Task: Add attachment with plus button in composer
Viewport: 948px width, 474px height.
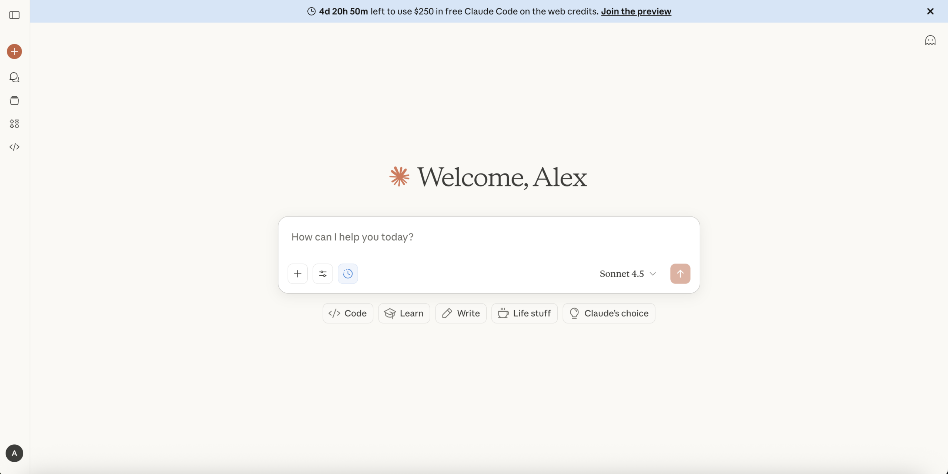Action: click(298, 274)
